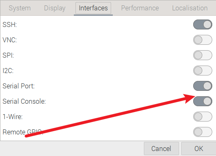Switch to the Display tab

pyautogui.click(x=55, y=8)
